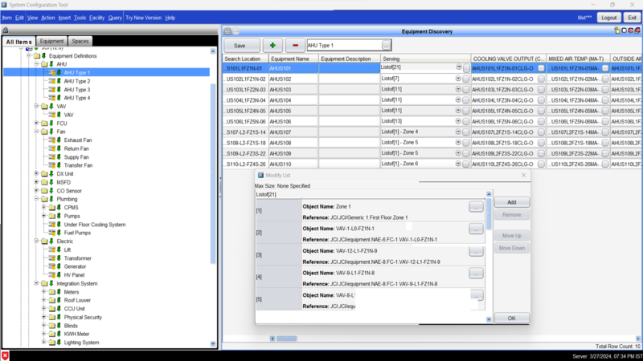Image resolution: width=643 pixels, height=361 pixels.
Task: Expand the DX Unit tree node
Action: [37, 174]
